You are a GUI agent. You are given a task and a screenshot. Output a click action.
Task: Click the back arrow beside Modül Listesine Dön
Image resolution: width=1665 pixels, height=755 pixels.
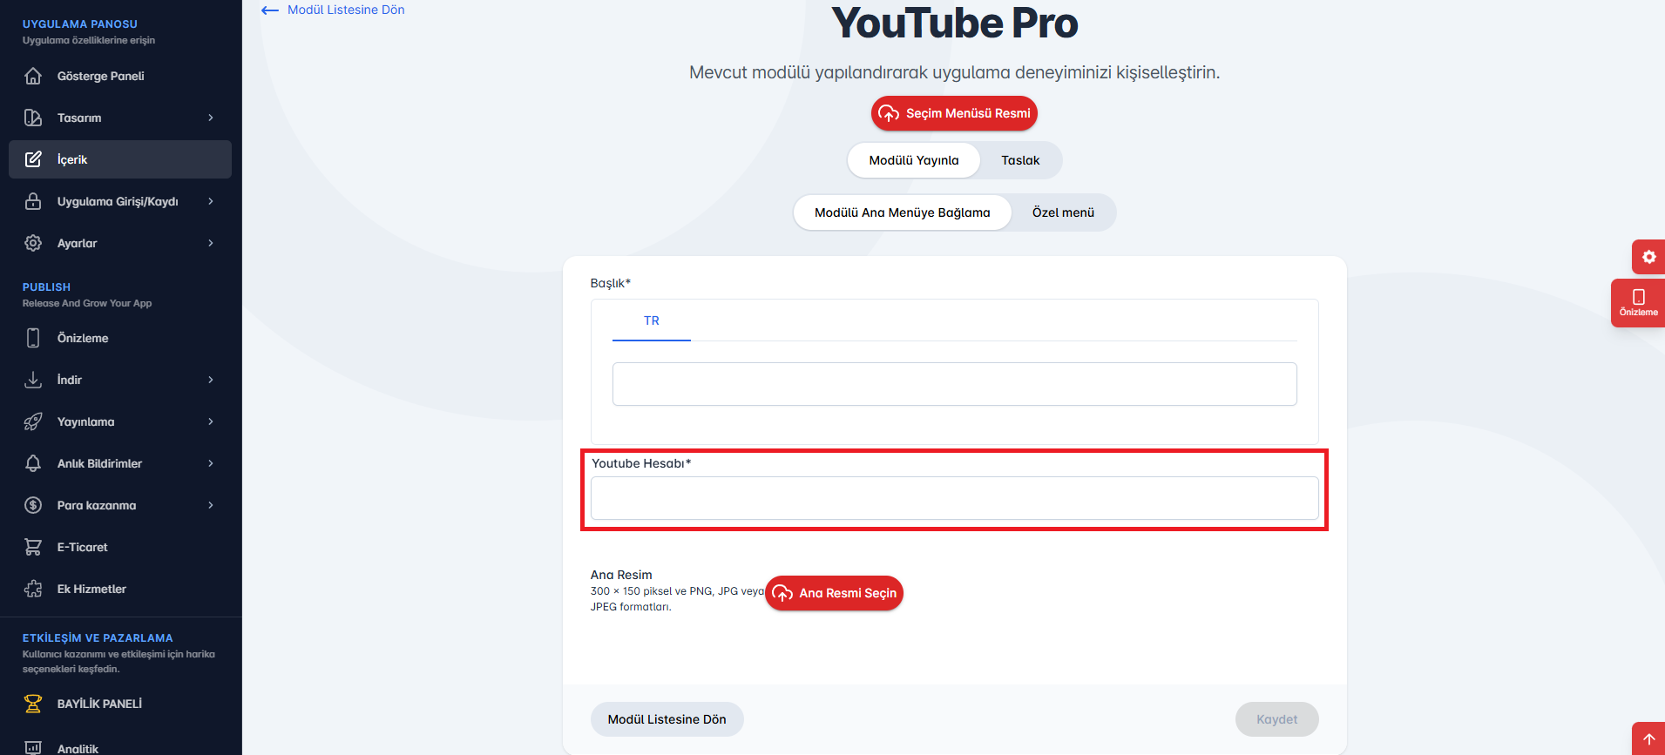pyautogui.click(x=270, y=10)
